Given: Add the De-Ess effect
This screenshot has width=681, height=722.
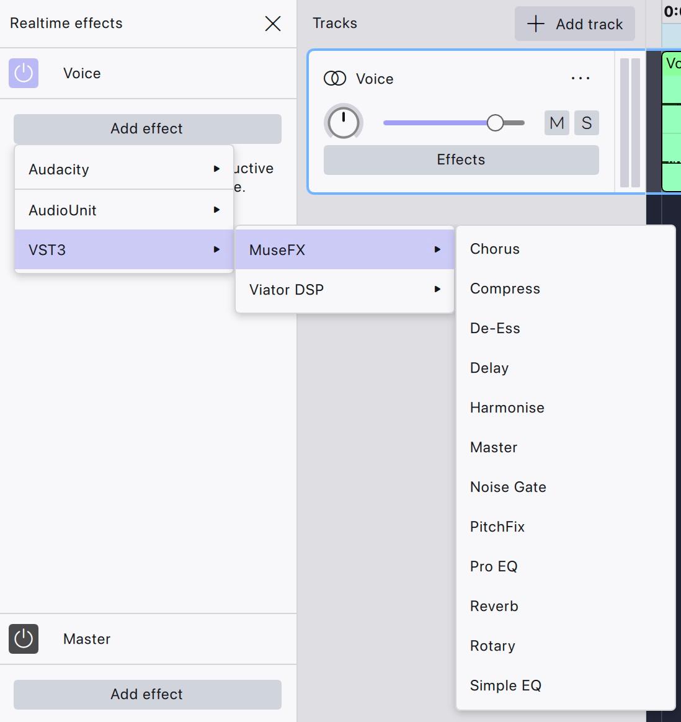Looking at the screenshot, I should pyautogui.click(x=566, y=328).
